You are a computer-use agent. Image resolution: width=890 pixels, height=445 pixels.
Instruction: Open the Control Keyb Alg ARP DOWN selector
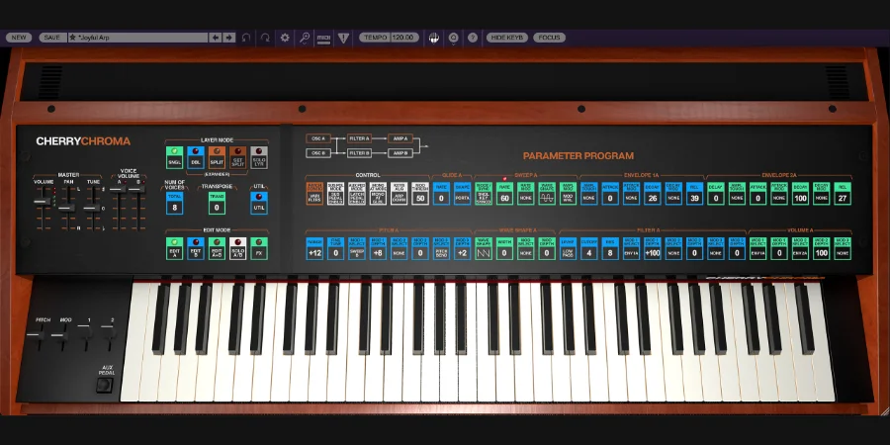coord(400,194)
